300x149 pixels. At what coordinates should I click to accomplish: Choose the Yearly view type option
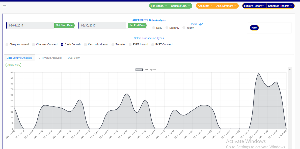pos(184,28)
